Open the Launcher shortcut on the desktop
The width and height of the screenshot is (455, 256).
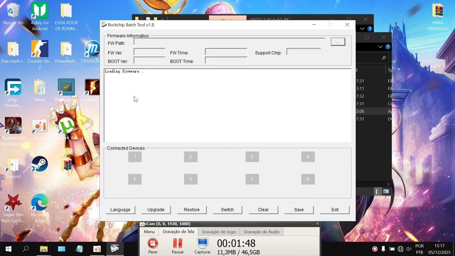tap(92, 91)
